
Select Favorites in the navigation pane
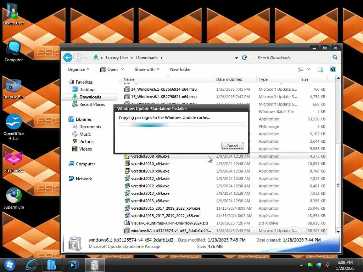tap(84, 82)
